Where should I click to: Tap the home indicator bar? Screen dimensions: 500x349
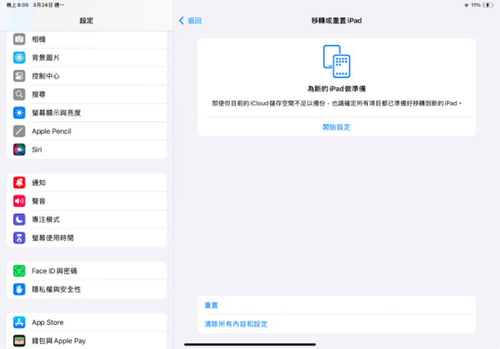pos(250,344)
